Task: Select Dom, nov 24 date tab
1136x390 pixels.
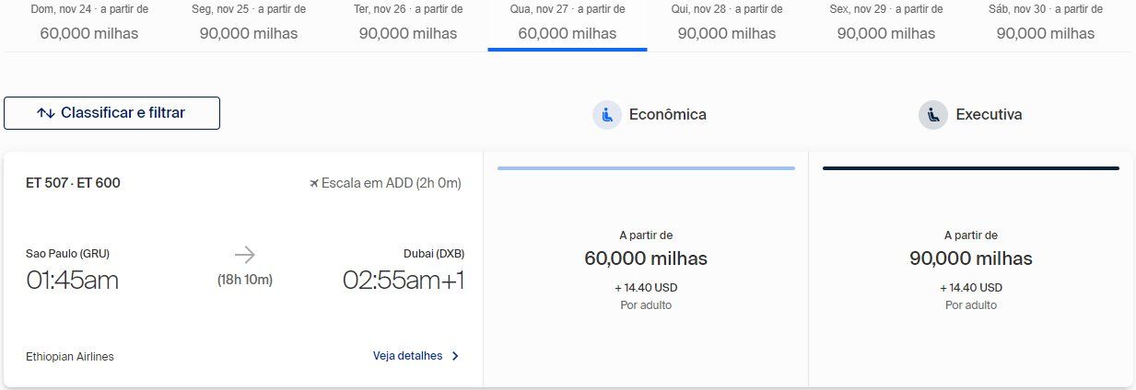Action: 89,23
